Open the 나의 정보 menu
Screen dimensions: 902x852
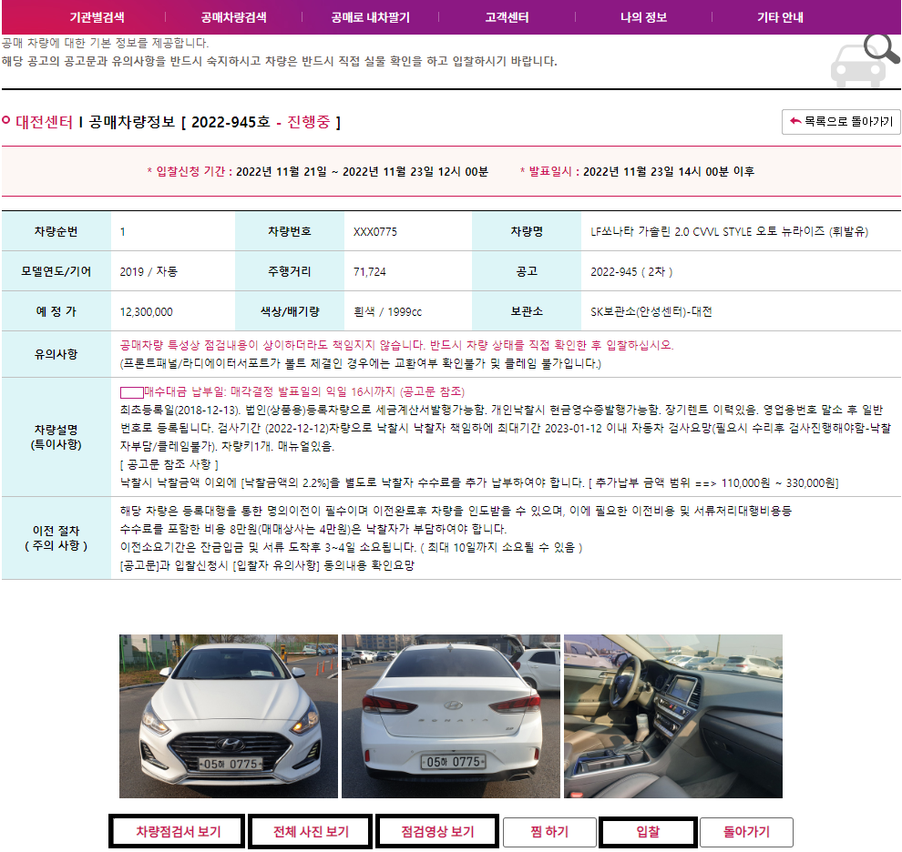click(644, 17)
